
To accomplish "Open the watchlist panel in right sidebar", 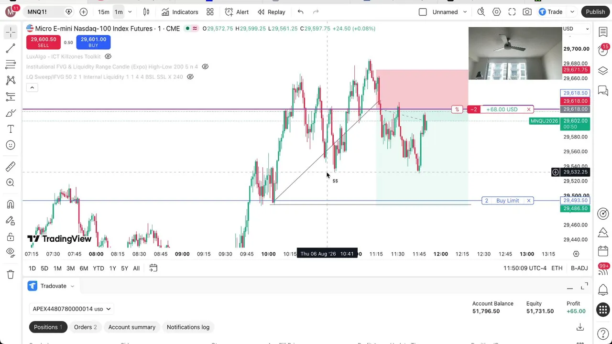I will (x=603, y=32).
